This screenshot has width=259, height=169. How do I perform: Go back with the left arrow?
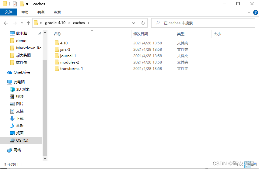point(6,23)
